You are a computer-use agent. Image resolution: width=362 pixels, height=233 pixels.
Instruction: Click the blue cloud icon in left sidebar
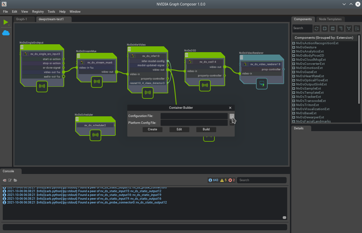click(x=6, y=33)
